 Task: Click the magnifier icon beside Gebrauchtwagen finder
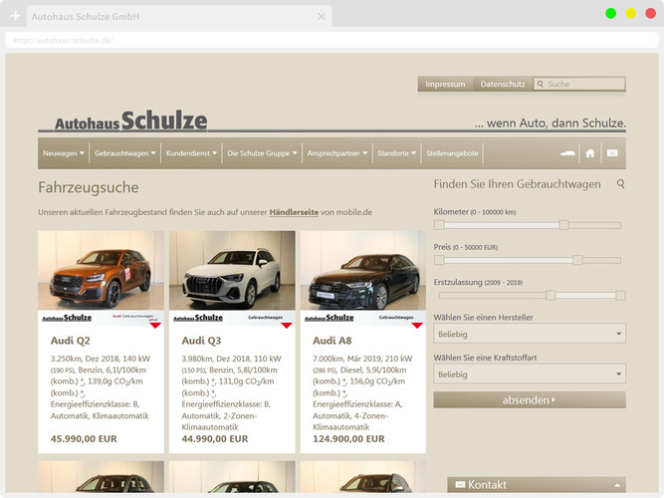tap(621, 184)
